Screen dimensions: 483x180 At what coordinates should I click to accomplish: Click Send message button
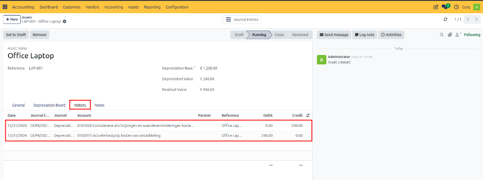click(x=334, y=35)
